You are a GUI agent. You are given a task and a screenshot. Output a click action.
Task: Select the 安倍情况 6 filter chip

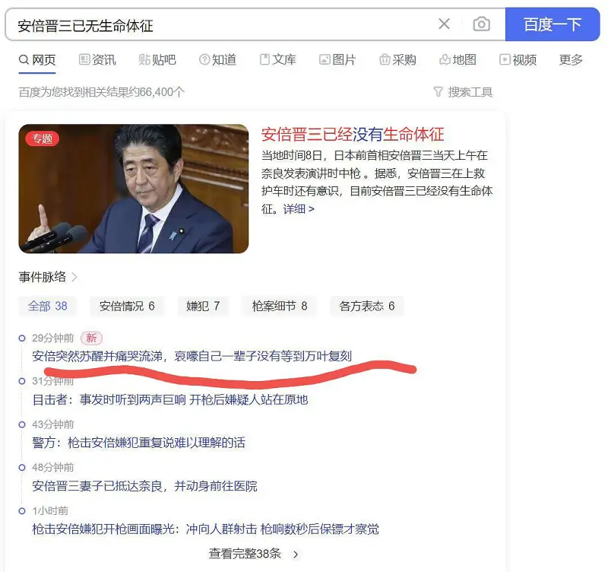click(127, 307)
